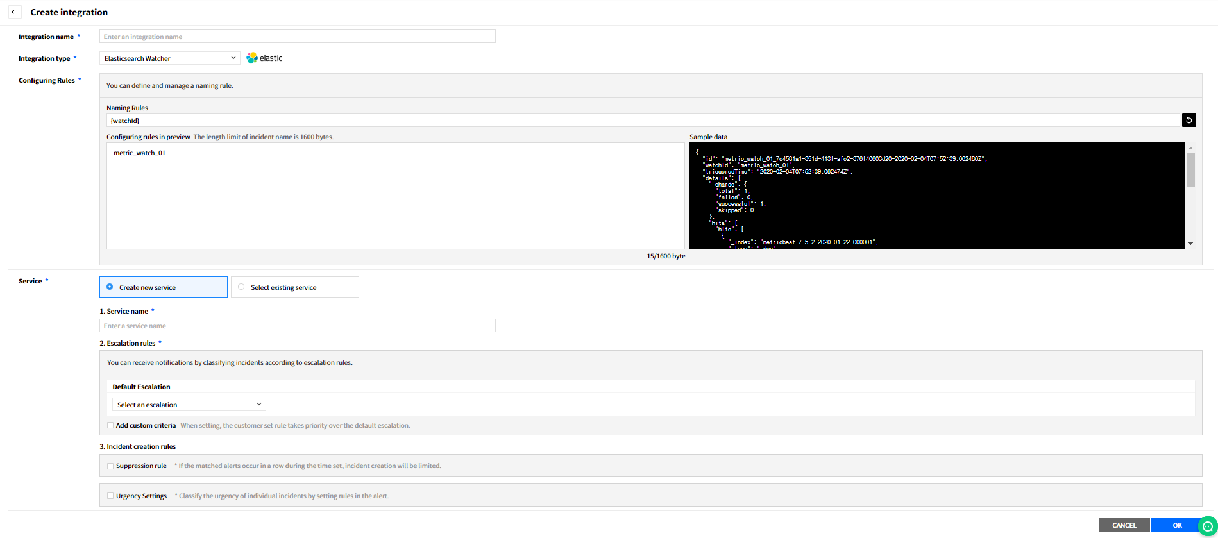Tick the Suppression rule checkbox
Image resolution: width=1218 pixels, height=538 pixels.
(110, 466)
